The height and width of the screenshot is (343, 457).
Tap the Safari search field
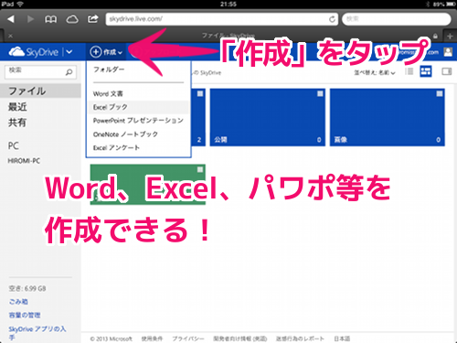[x=397, y=19]
